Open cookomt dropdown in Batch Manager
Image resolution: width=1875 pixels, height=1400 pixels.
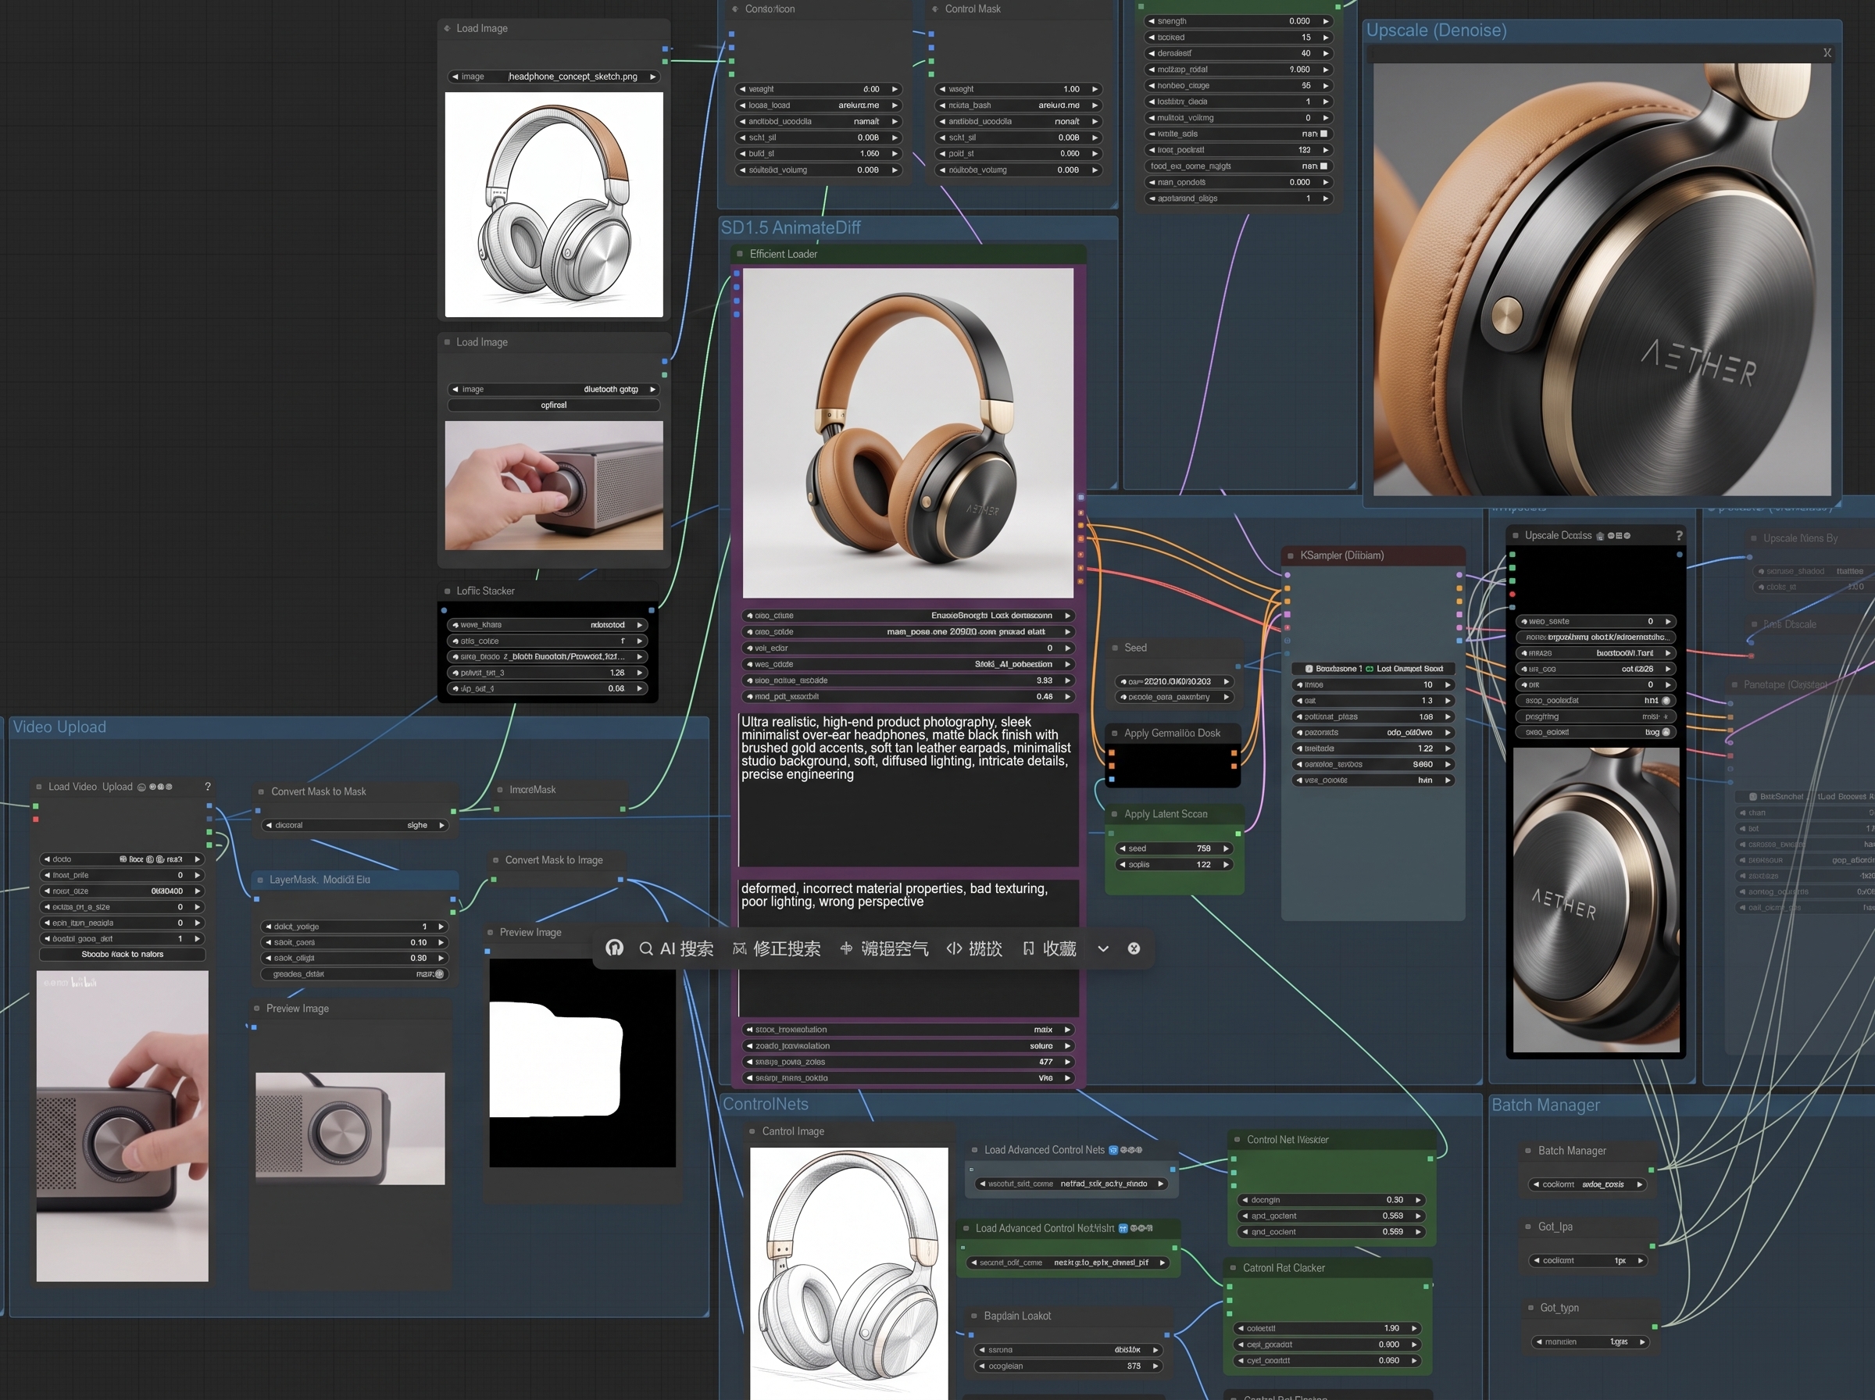(1587, 1184)
